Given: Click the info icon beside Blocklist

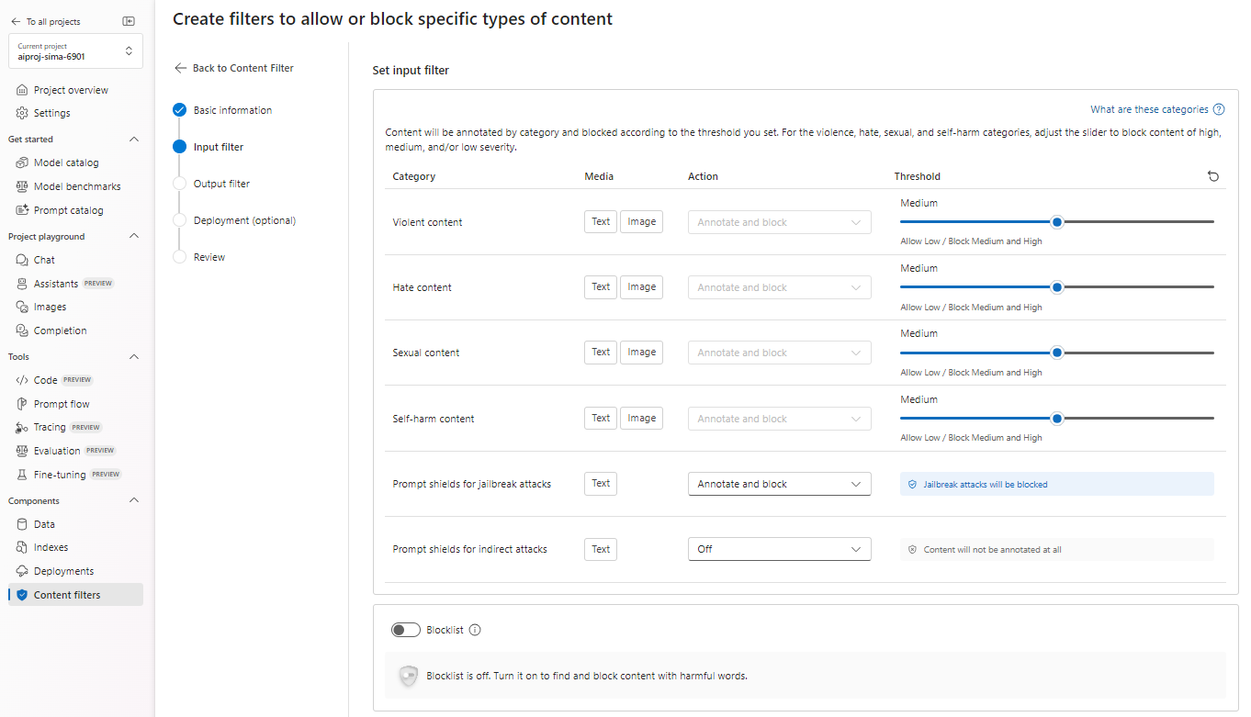Looking at the screenshot, I should pyautogui.click(x=475, y=630).
